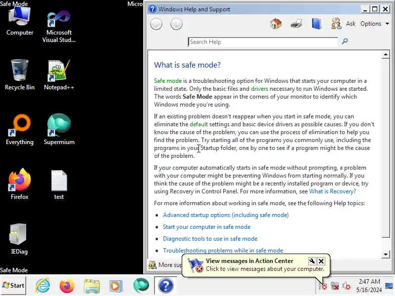Select the Microsoft Visual Studio shortcut
Viewport: 395px width, 296px height.
[59, 27]
